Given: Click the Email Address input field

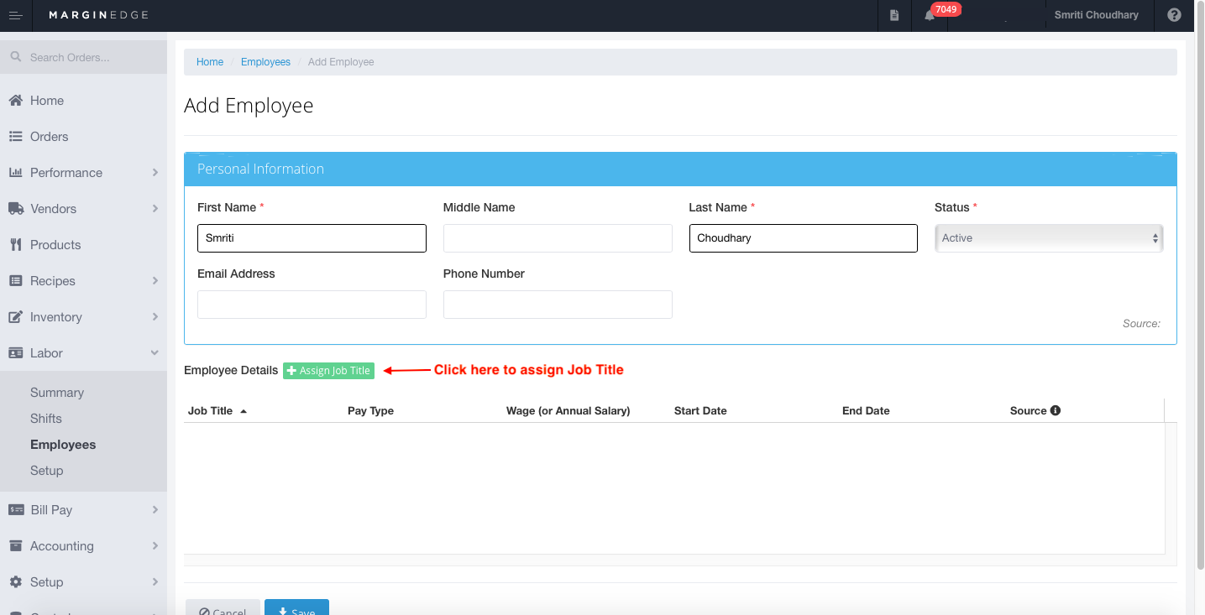Looking at the screenshot, I should [x=312, y=305].
